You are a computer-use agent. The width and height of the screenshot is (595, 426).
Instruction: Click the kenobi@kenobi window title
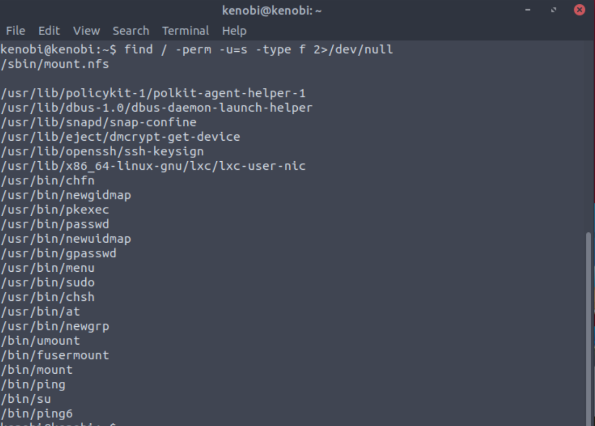[271, 10]
